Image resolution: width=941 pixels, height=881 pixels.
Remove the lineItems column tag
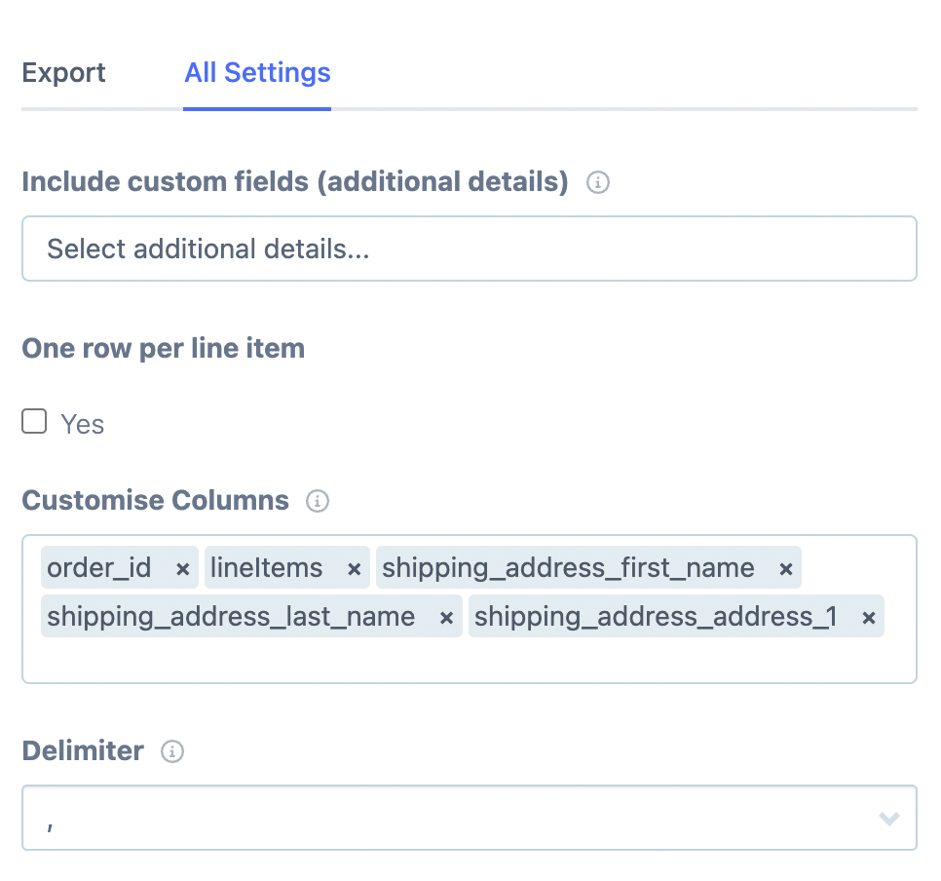[354, 569]
